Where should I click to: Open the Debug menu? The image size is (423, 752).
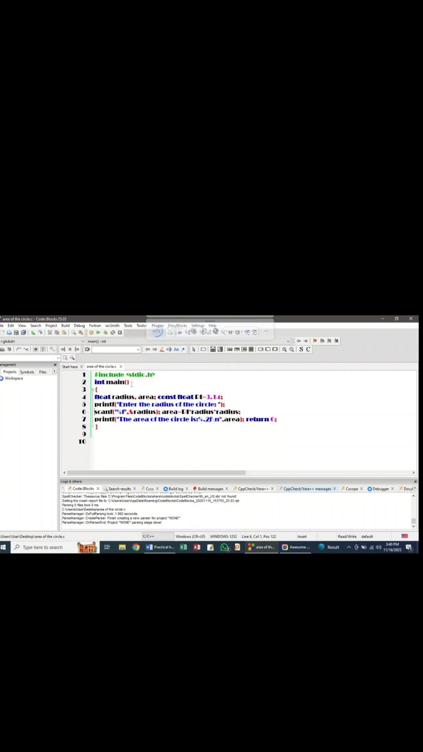coord(80,325)
